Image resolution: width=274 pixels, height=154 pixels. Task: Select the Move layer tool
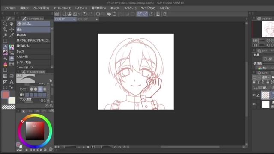pos(12,30)
